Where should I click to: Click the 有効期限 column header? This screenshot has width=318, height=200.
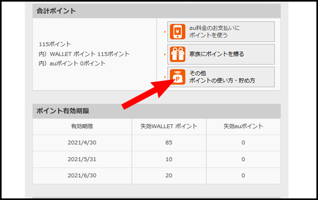[82, 126]
